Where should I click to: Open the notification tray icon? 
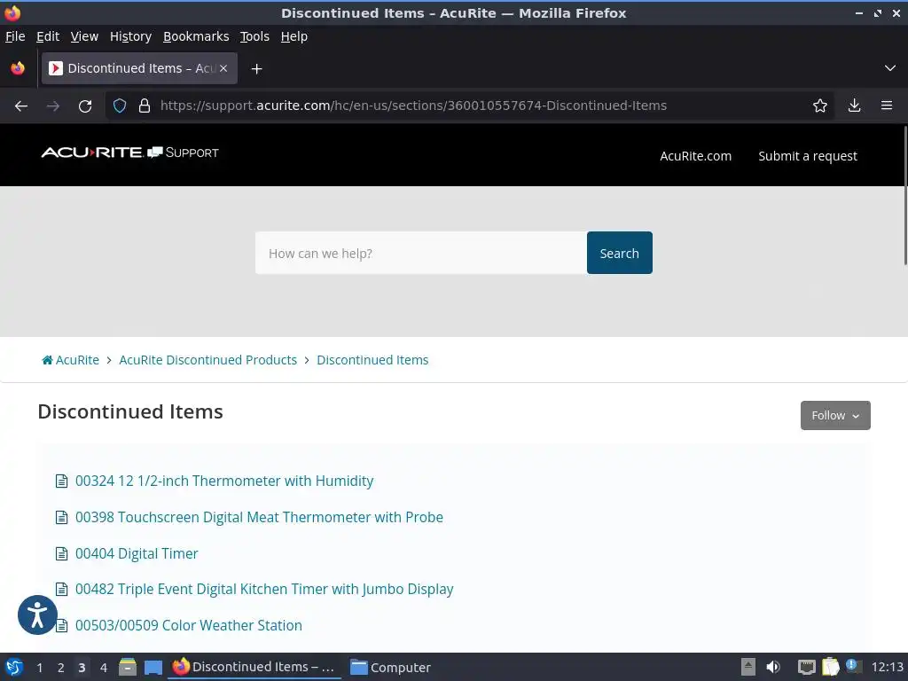[853, 666]
